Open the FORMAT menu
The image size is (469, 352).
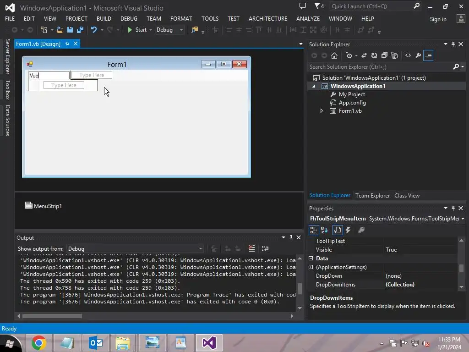(181, 18)
